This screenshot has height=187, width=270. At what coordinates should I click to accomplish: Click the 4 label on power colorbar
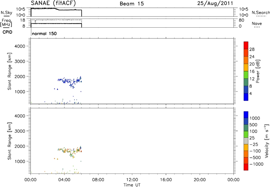click(x=250, y=94)
